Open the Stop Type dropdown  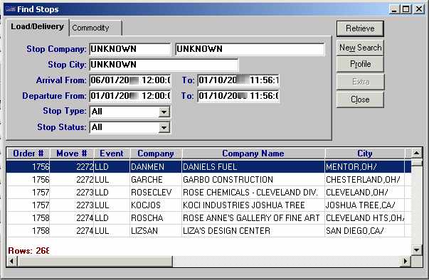164,112
